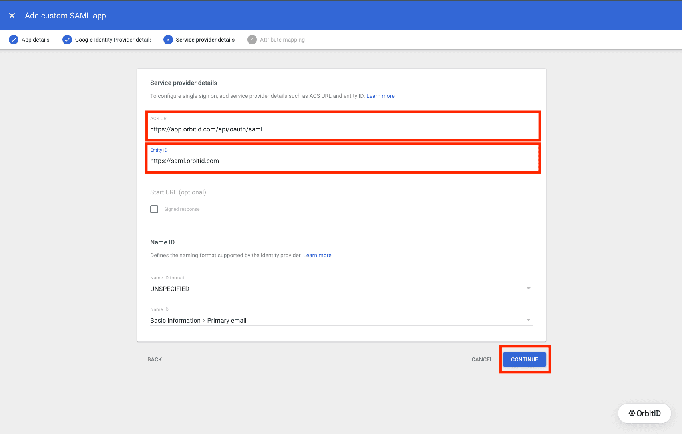Go to the App details step
Viewport: 682px width, 434px height.
pyautogui.click(x=36, y=40)
